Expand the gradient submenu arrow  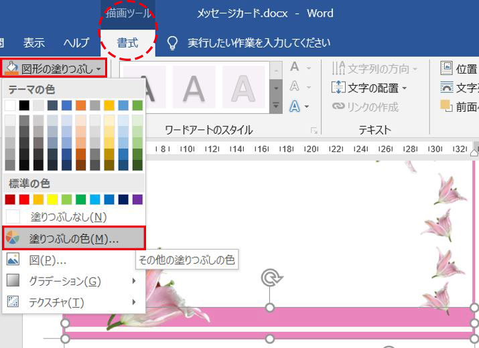pyautogui.click(x=133, y=281)
